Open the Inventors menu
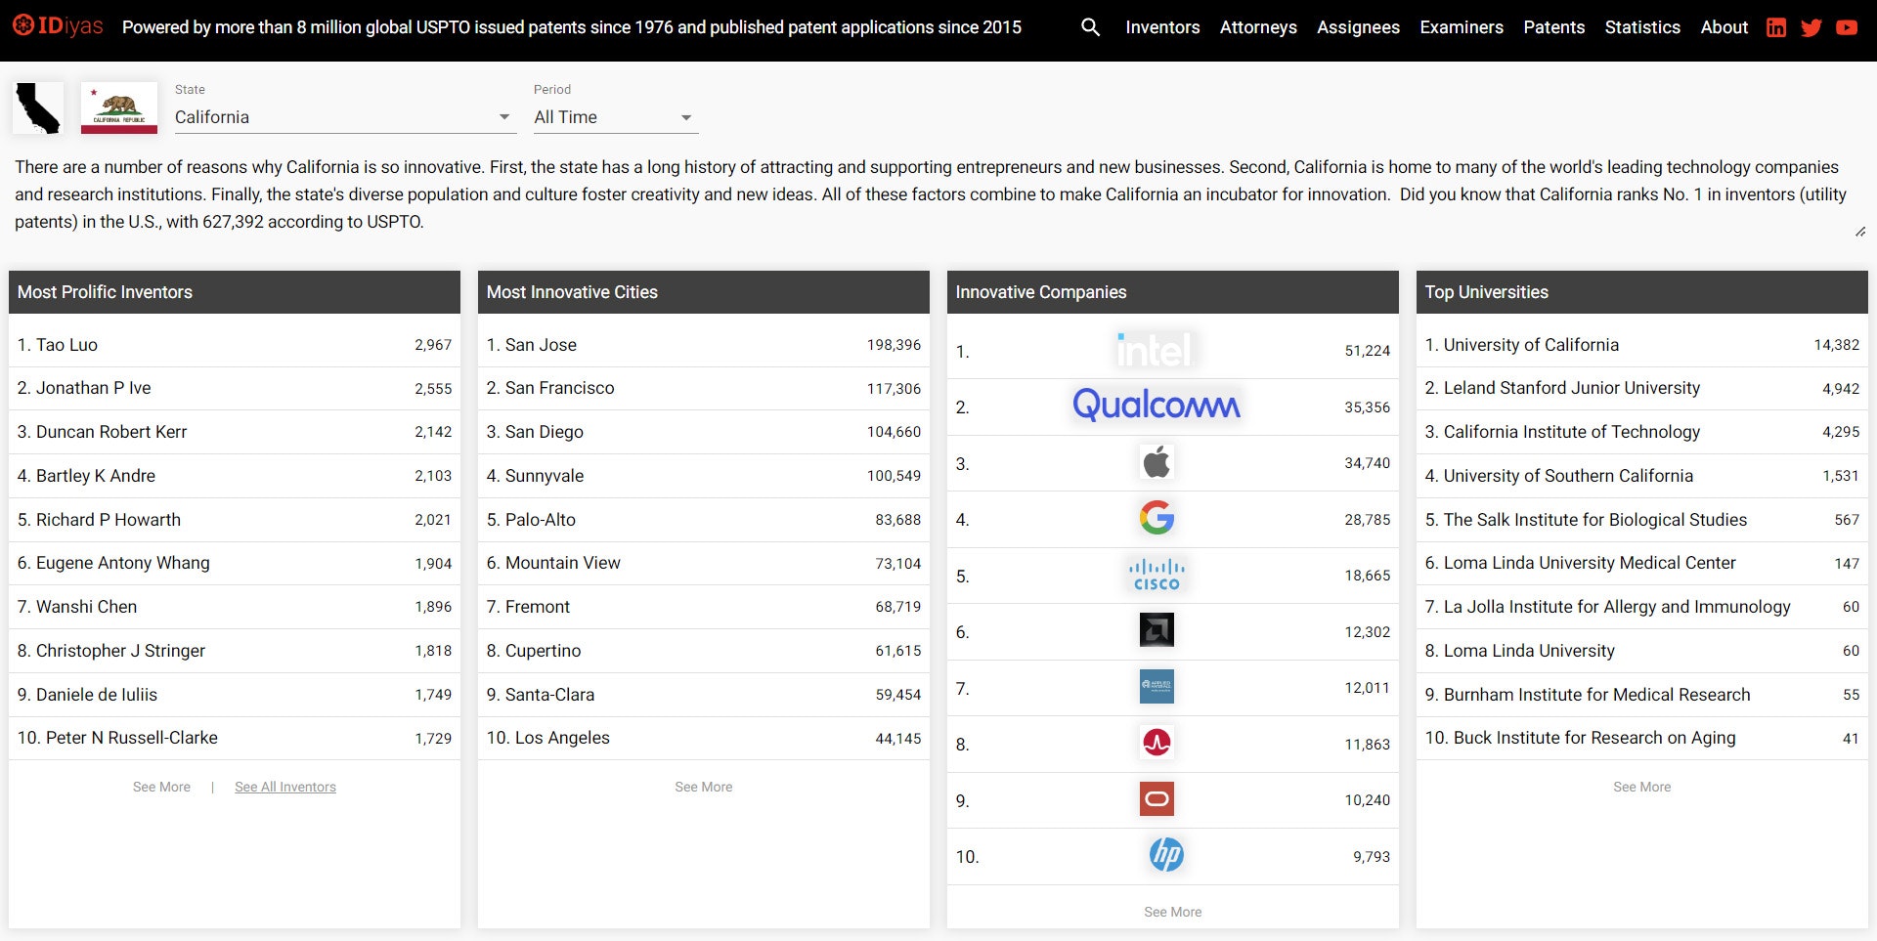 point(1162,27)
